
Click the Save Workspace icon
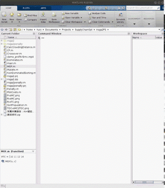point(54,14)
